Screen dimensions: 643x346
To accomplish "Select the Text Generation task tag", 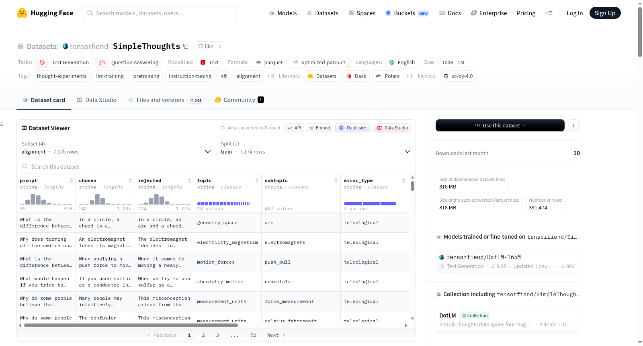I will coord(64,62).
